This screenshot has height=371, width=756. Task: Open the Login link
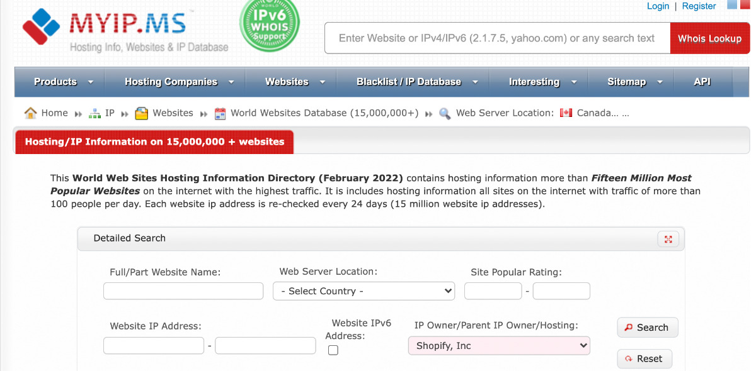pyautogui.click(x=658, y=6)
